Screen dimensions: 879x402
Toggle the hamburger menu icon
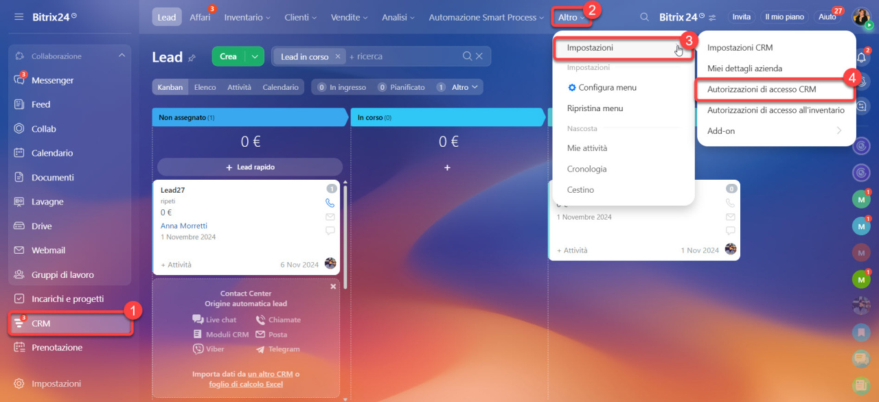click(19, 16)
